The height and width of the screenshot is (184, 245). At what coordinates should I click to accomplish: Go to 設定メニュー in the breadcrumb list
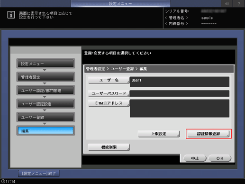45,64
